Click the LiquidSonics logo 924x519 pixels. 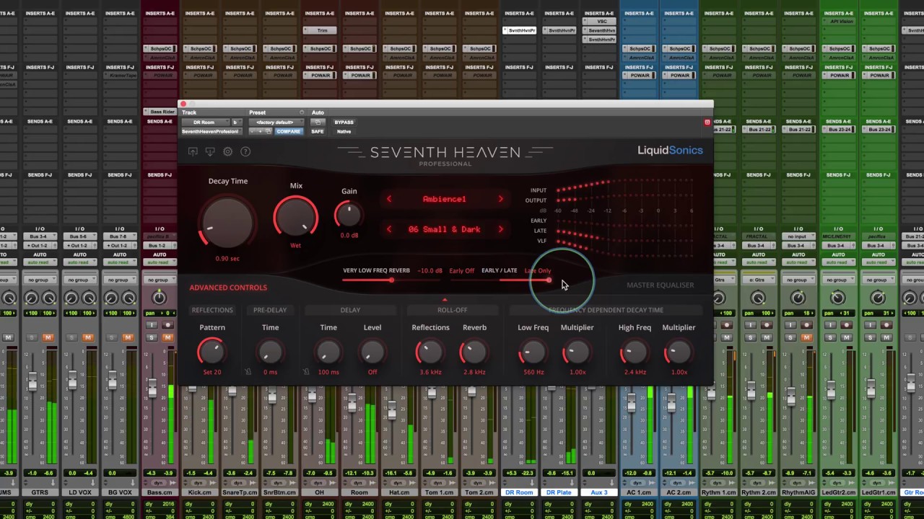point(670,151)
